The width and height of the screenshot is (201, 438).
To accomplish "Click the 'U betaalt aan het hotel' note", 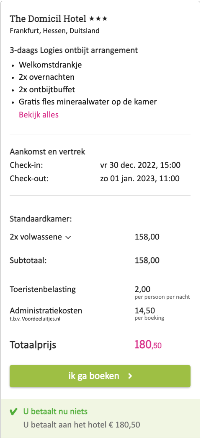I will coord(82,425).
